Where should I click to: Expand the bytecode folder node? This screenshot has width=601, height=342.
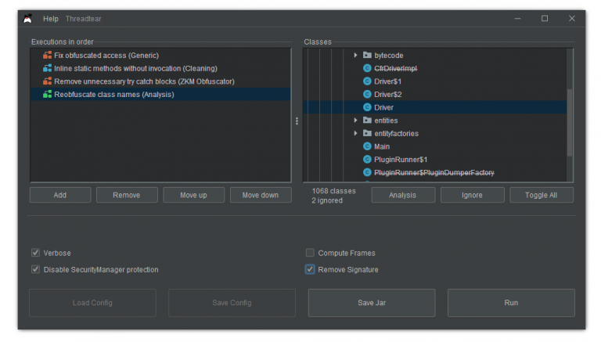(355, 56)
